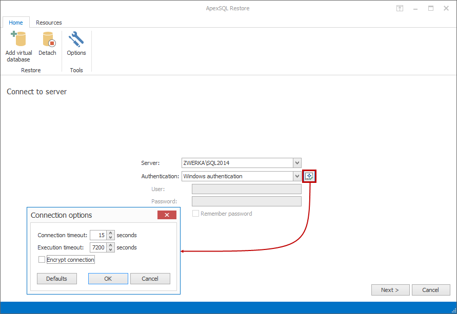
Task: Click the highlighted connection options icon
Action: [x=309, y=176]
